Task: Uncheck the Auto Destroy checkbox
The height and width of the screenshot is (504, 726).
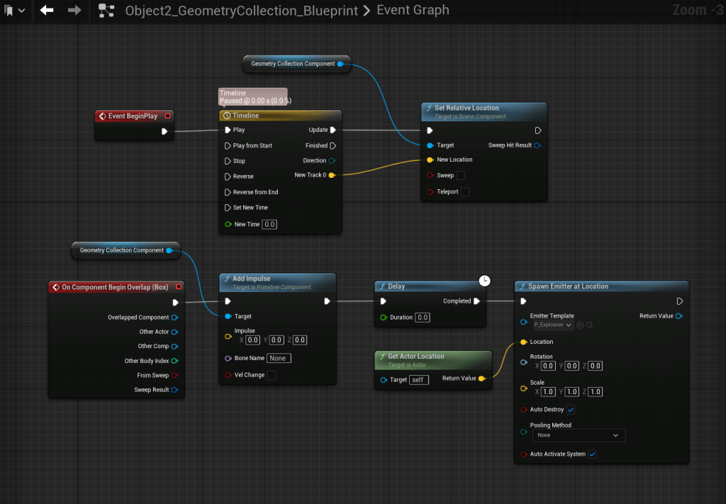Action: click(x=571, y=410)
